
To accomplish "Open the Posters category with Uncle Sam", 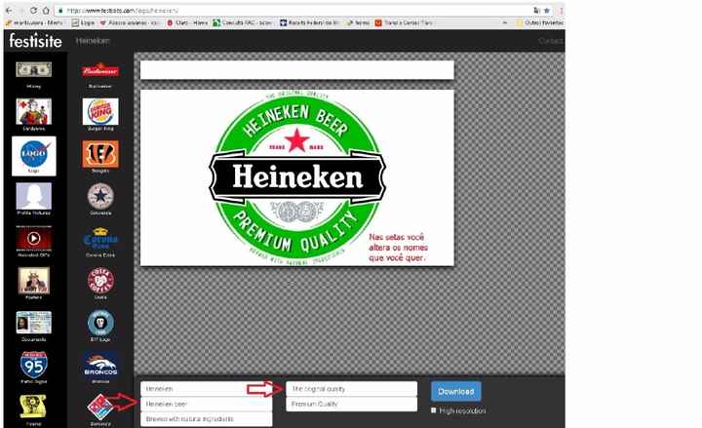I will 34,280.
